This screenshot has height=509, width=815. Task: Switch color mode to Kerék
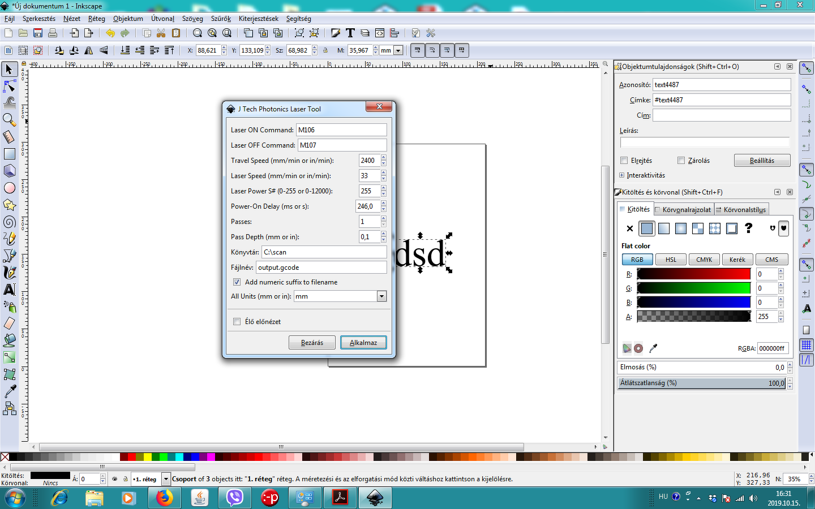pyautogui.click(x=737, y=260)
